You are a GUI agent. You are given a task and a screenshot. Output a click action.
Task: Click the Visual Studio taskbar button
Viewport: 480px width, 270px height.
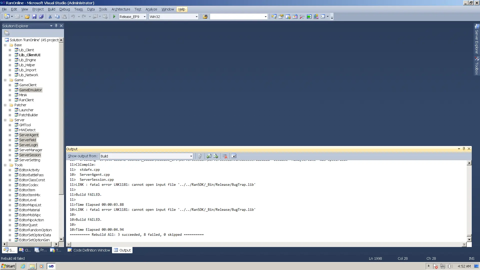(x=51, y=266)
